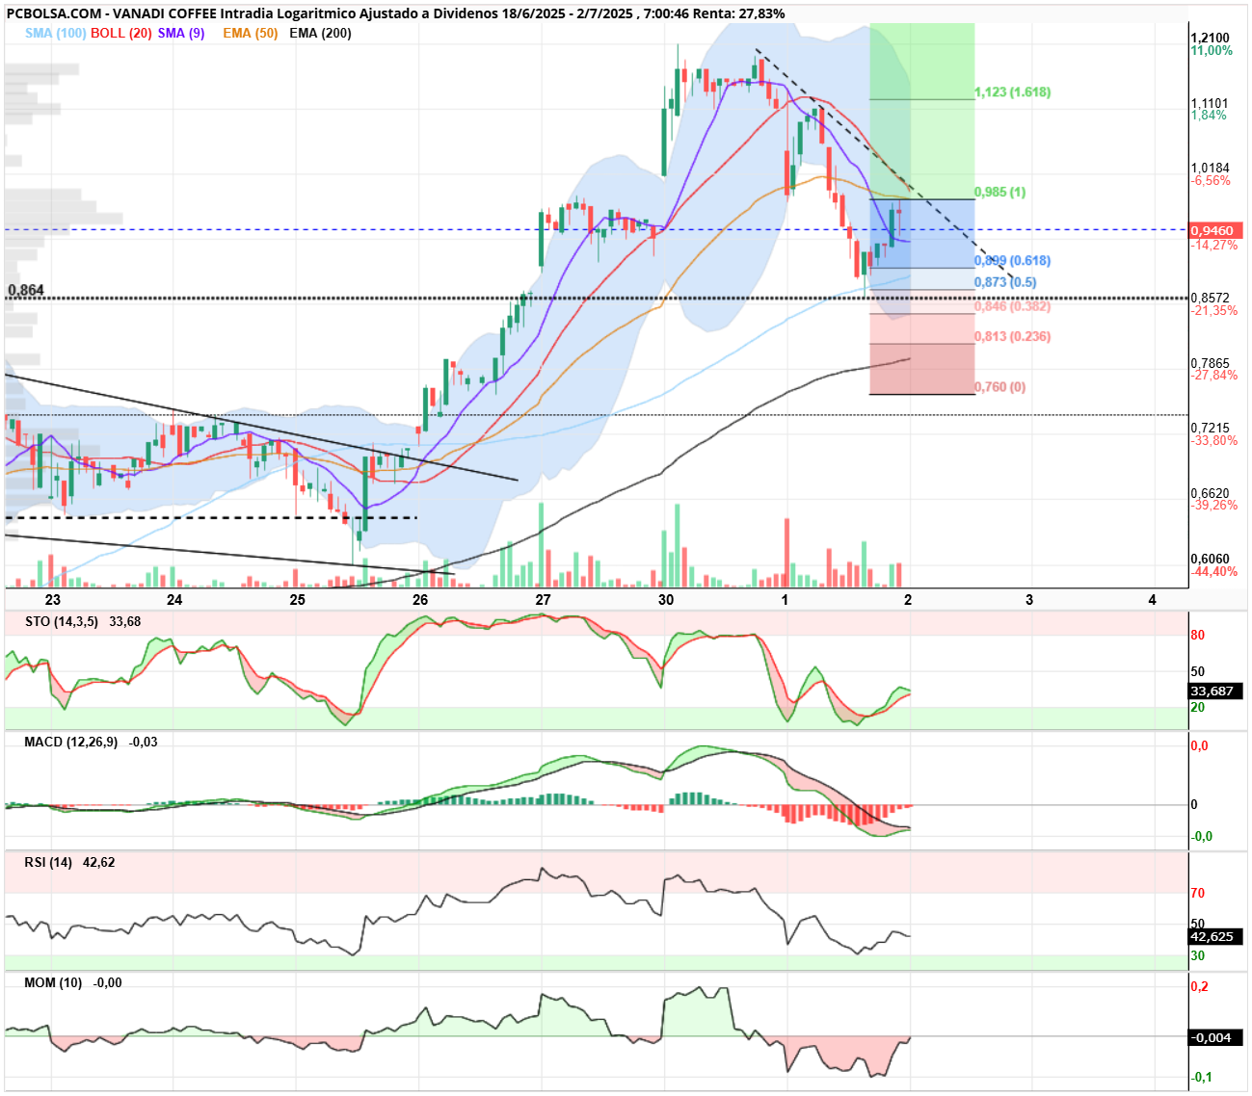Select the SMA (9) legend entry
Screen dimensions: 1252x1096
click(181, 33)
